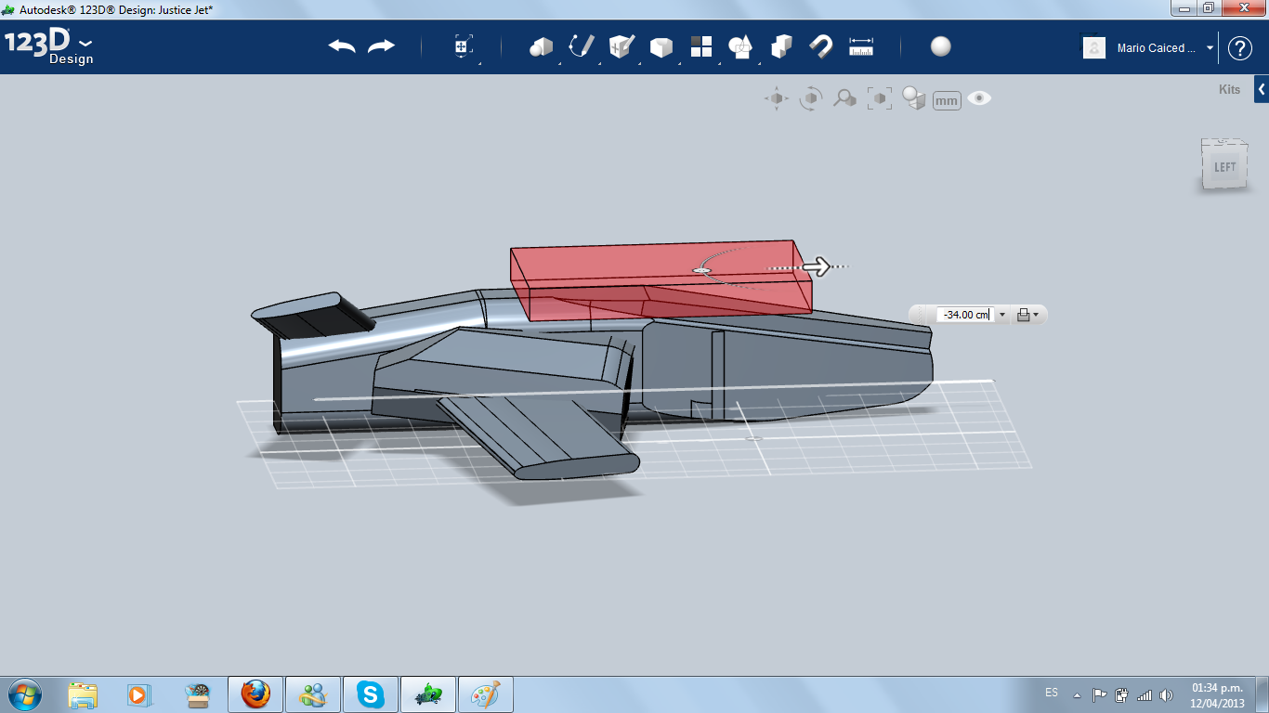Switch to Windows Live Messenger in taskbar
This screenshot has height=713, width=1269.
pyautogui.click(x=313, y=694)
